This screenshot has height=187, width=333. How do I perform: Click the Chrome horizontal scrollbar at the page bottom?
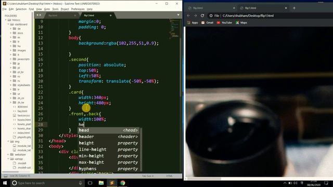204,179
